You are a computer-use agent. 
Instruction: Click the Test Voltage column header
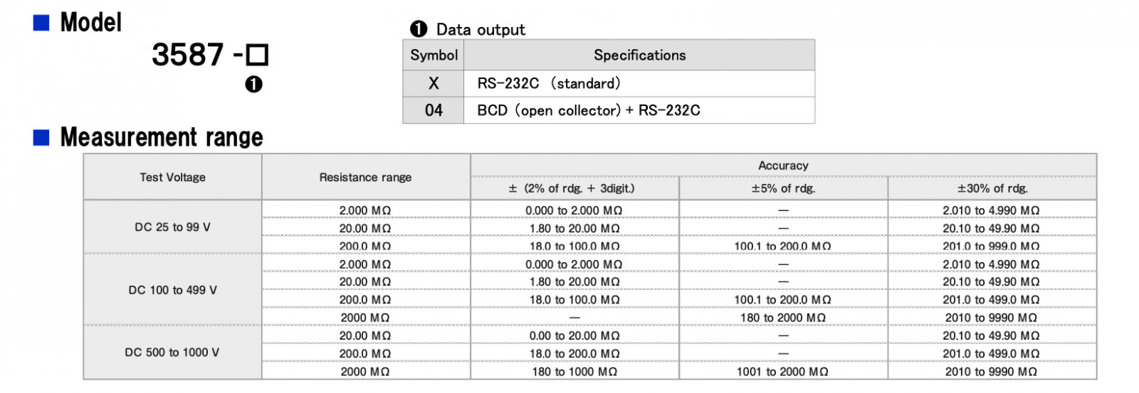point(172,177)
